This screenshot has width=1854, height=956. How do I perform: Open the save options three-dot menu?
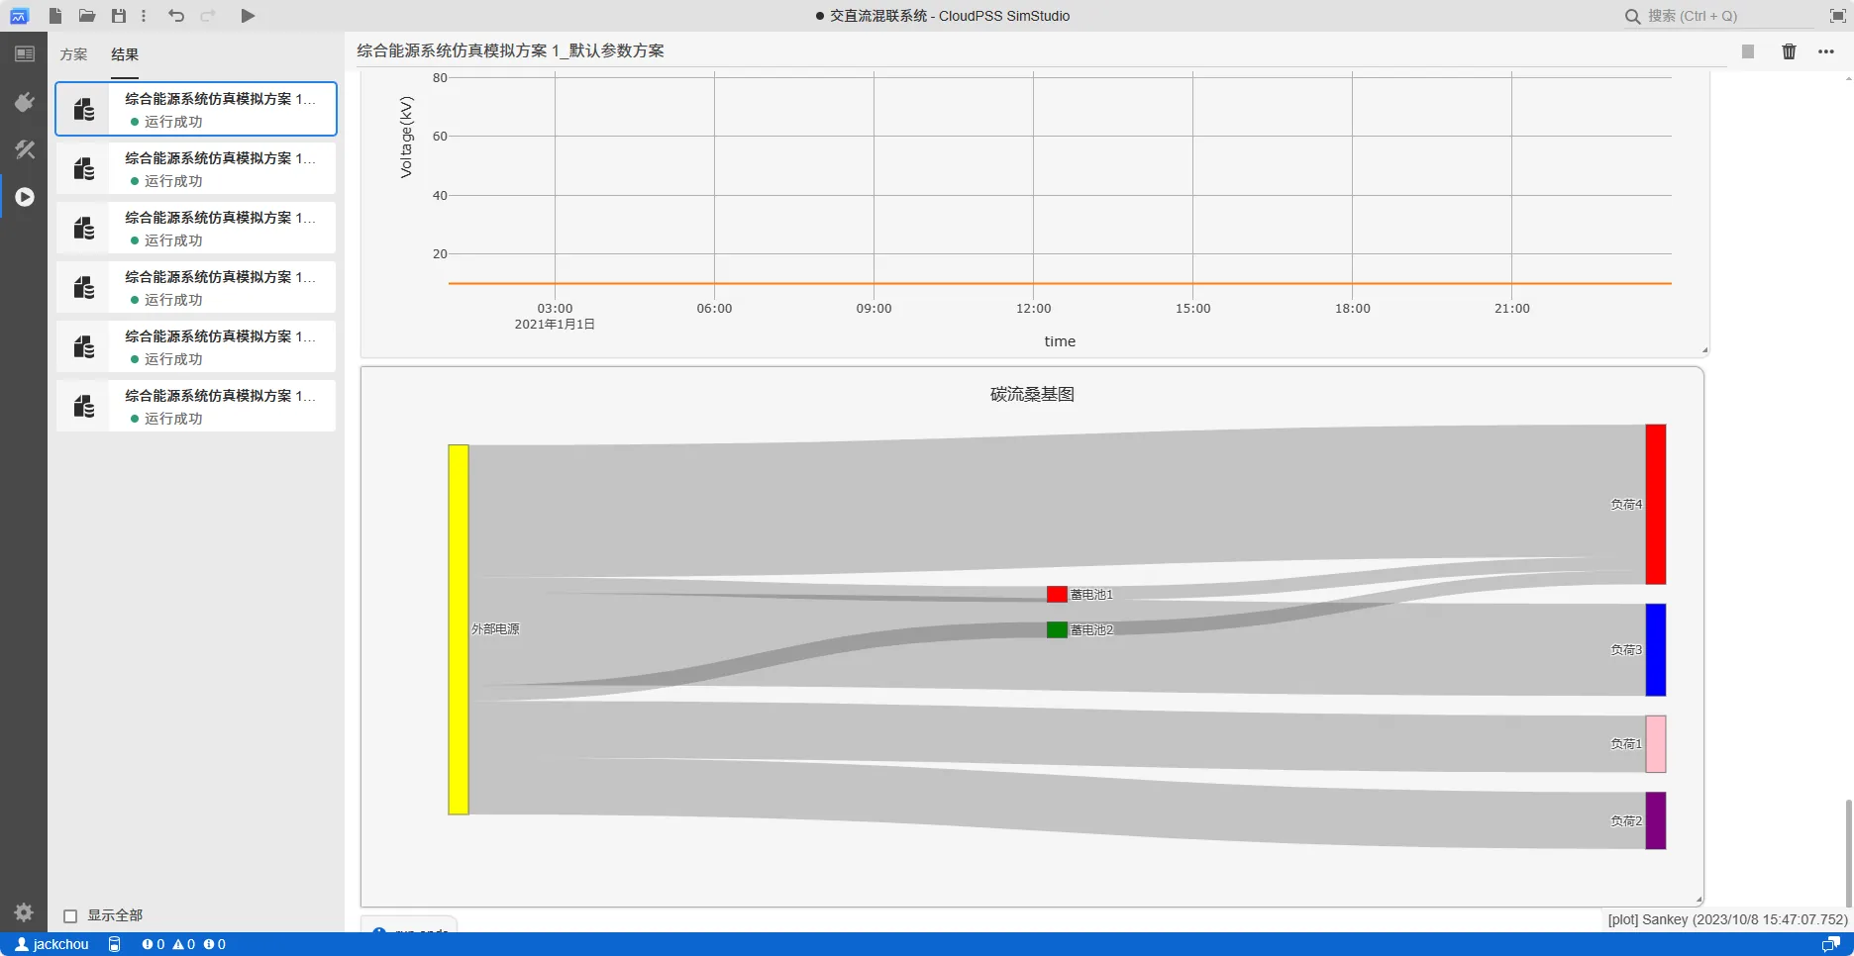144,16
